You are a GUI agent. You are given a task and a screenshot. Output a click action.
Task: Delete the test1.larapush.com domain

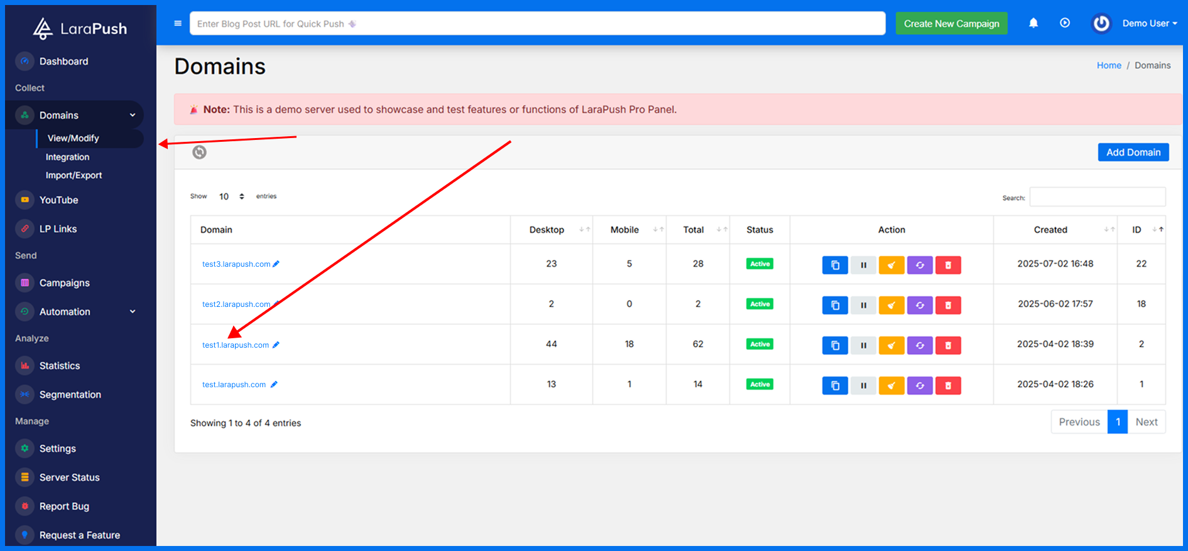click(948, 345)
